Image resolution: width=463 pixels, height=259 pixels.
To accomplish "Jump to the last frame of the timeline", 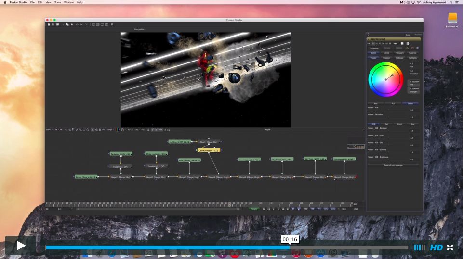I will pyautogui.click(x=288, y=209).
